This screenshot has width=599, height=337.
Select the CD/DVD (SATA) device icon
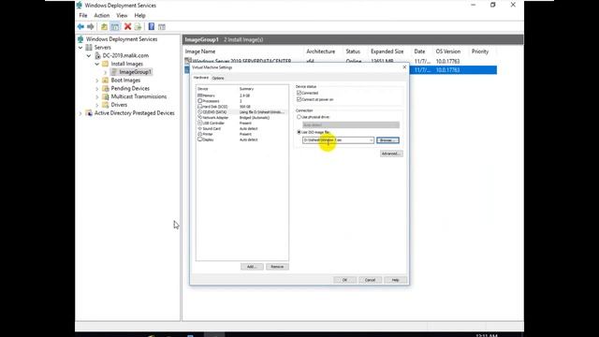click(x=199, y=112)
